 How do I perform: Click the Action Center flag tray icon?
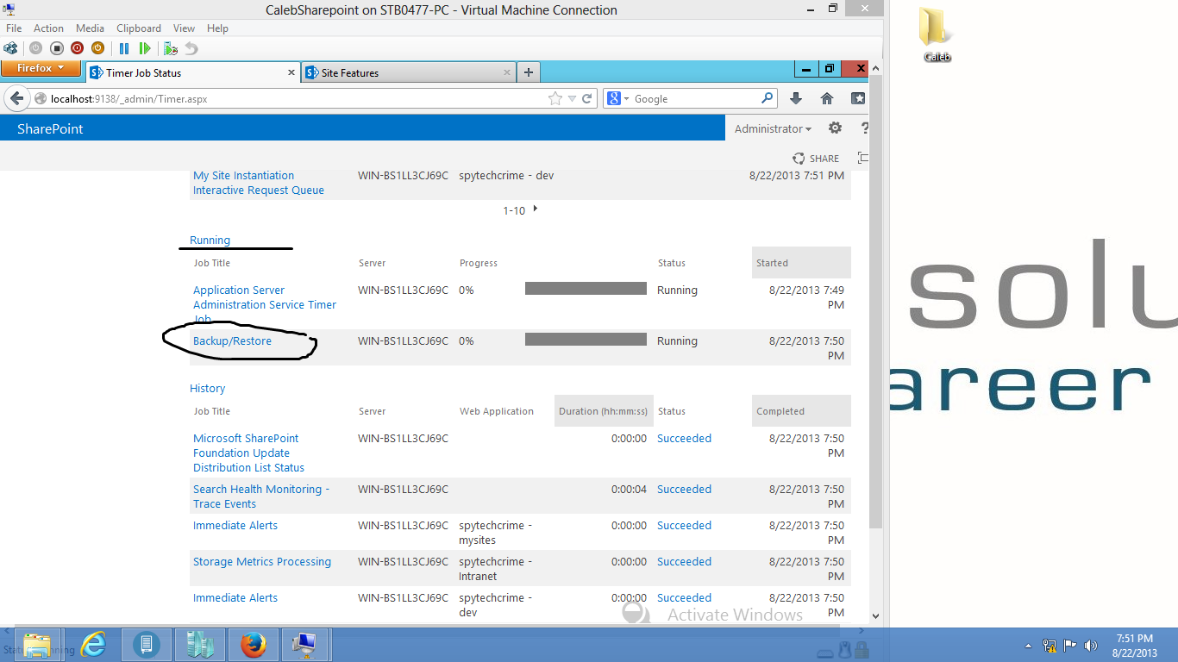(x=1070, y=646)
